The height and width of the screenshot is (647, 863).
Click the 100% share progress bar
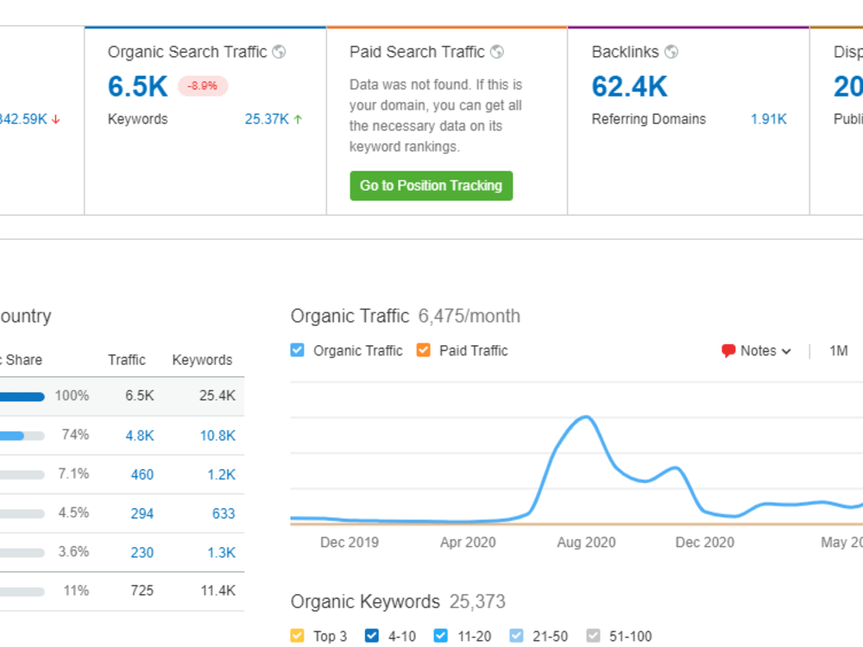pos(22,397)
